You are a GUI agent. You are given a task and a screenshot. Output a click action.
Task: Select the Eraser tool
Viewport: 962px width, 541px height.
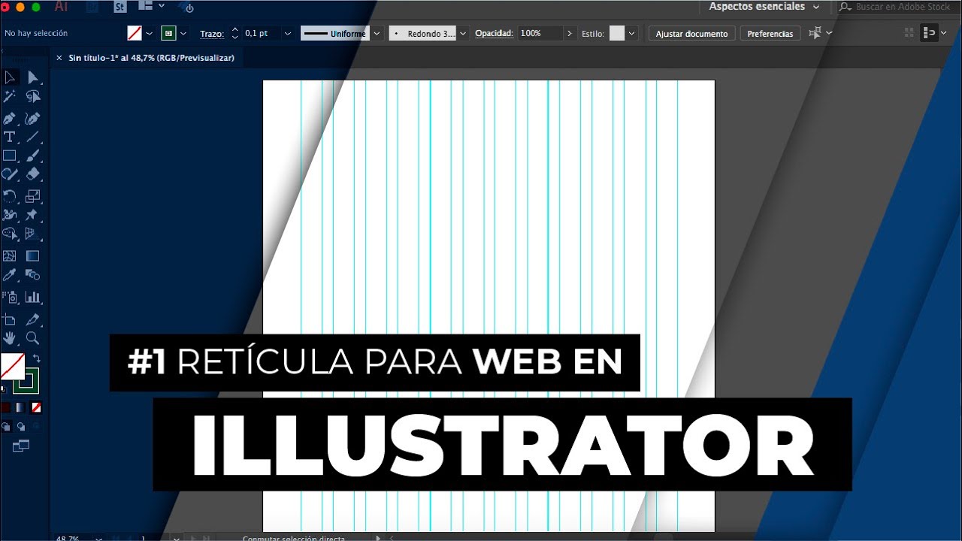(x=33, y=174)
